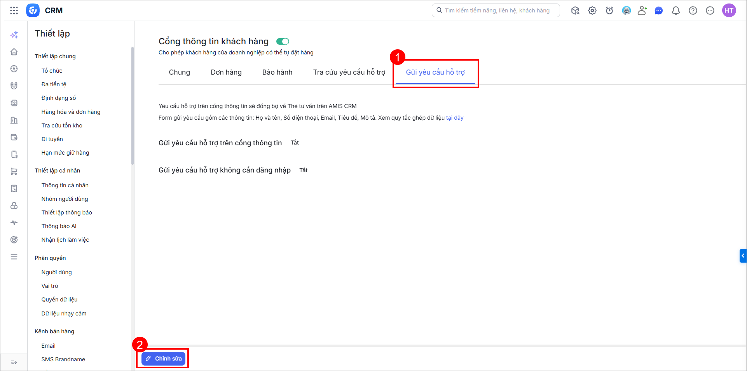This screenshot has height=371, width=747.
Task: Expand the sidebar with the bottom arrow icon
Action: (x=14, y=362)
